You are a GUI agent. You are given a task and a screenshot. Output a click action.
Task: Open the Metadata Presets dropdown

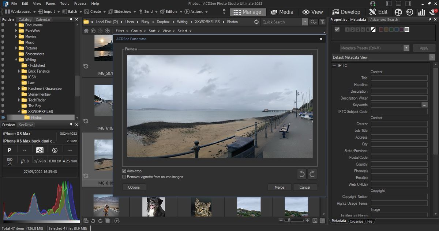tap(406, 48)
